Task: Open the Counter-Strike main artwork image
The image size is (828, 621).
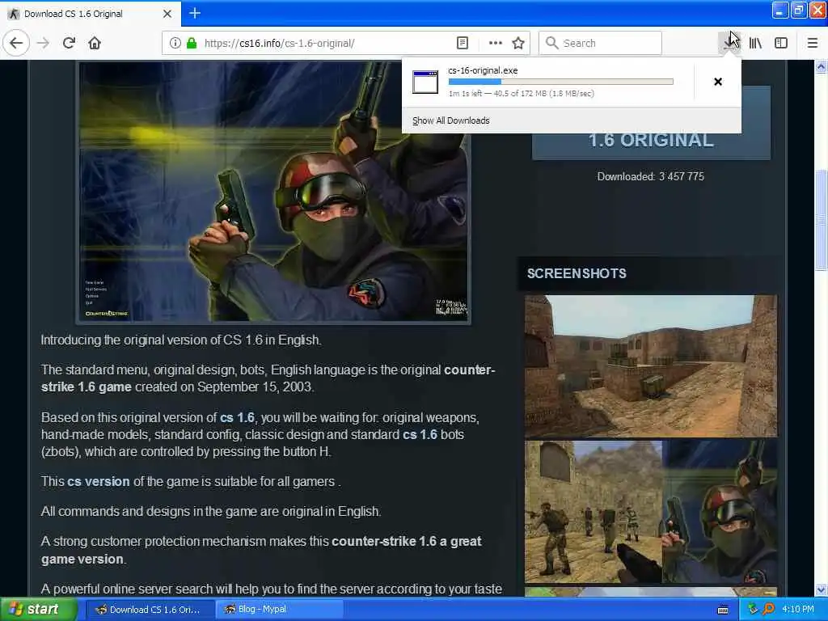Action: click(273, 192)
